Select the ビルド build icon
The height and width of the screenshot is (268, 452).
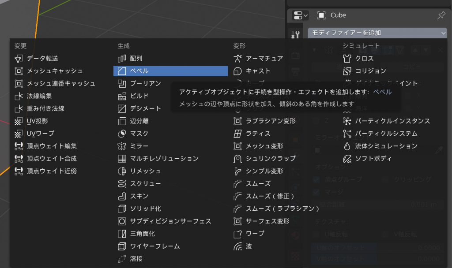tap(122, 96)
